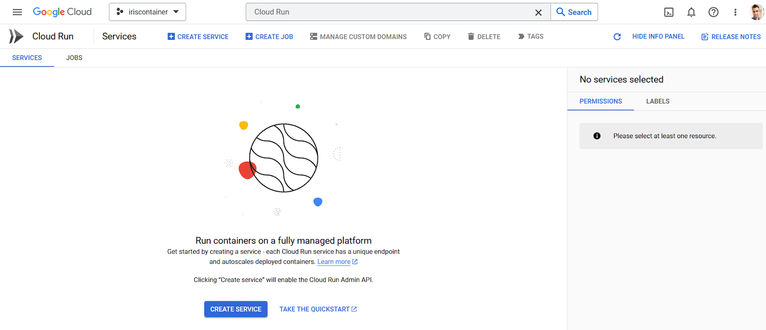Screen dimensions: 766x330
Task: Open the main navigation hamburger menu
Action: (17, 12)
